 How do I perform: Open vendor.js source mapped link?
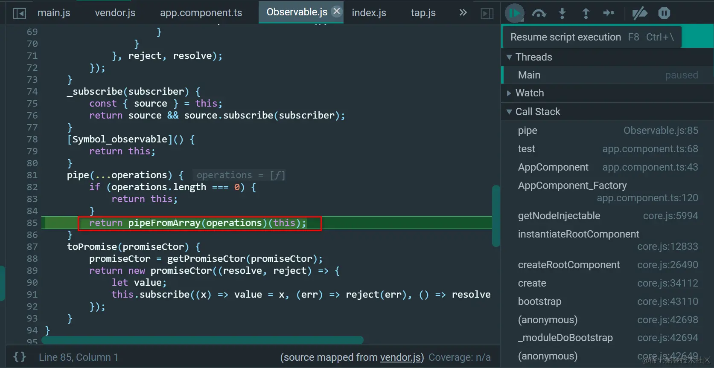click(x=401, y=357)
